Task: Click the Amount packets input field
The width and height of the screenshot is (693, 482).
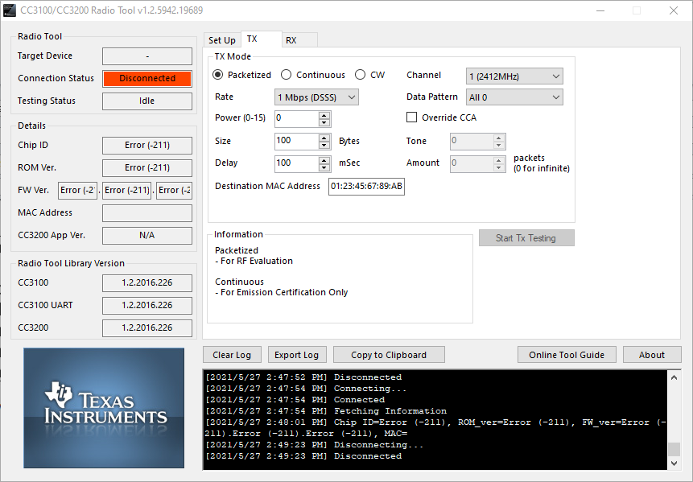Action: (472, 163)
